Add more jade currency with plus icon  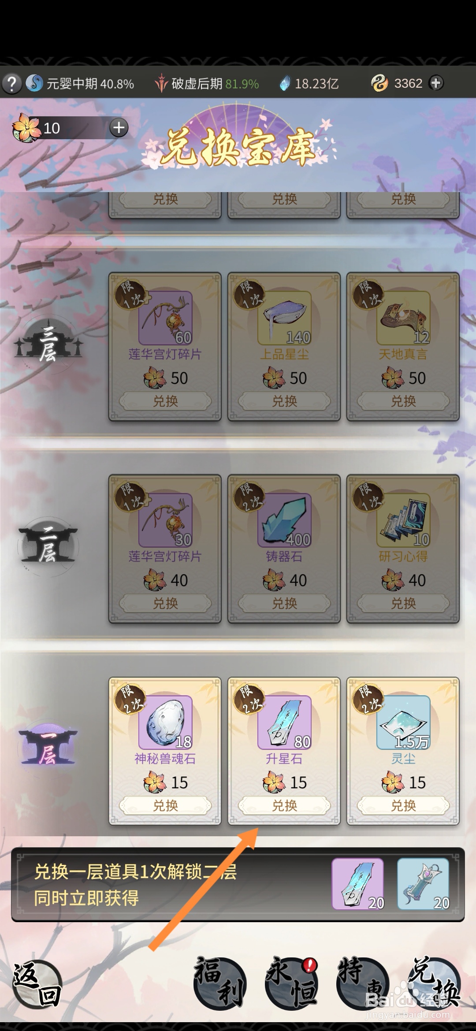436,83
